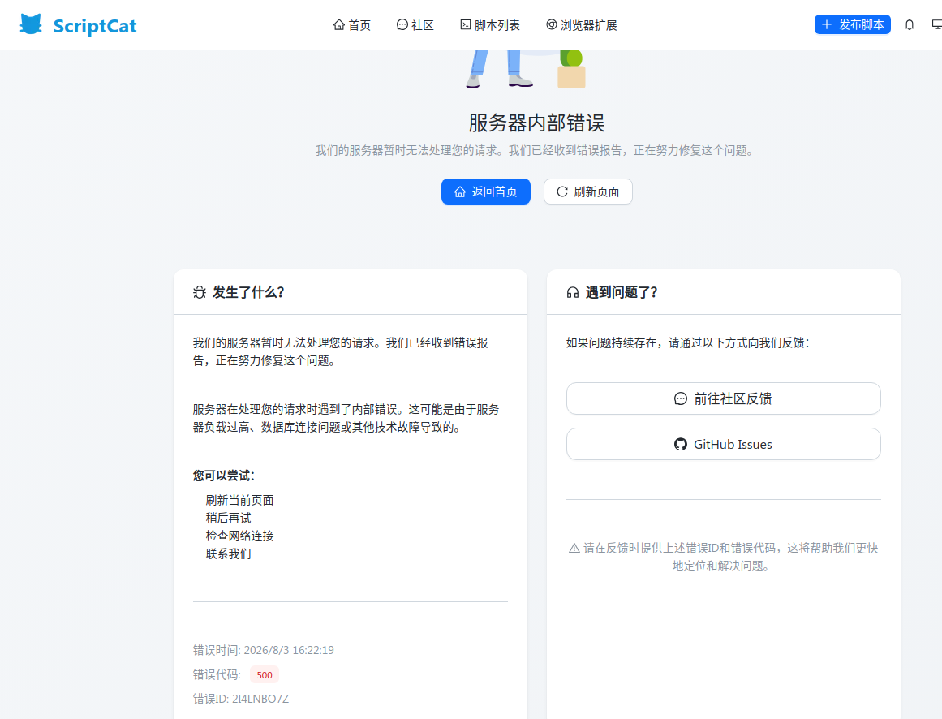Click the 发生了什么? card title
The width and height of the screenshot is (942, 719).
point(248,292)
